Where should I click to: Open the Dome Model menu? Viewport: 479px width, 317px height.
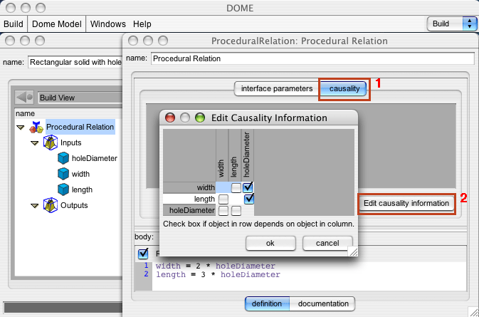(57, 24)
